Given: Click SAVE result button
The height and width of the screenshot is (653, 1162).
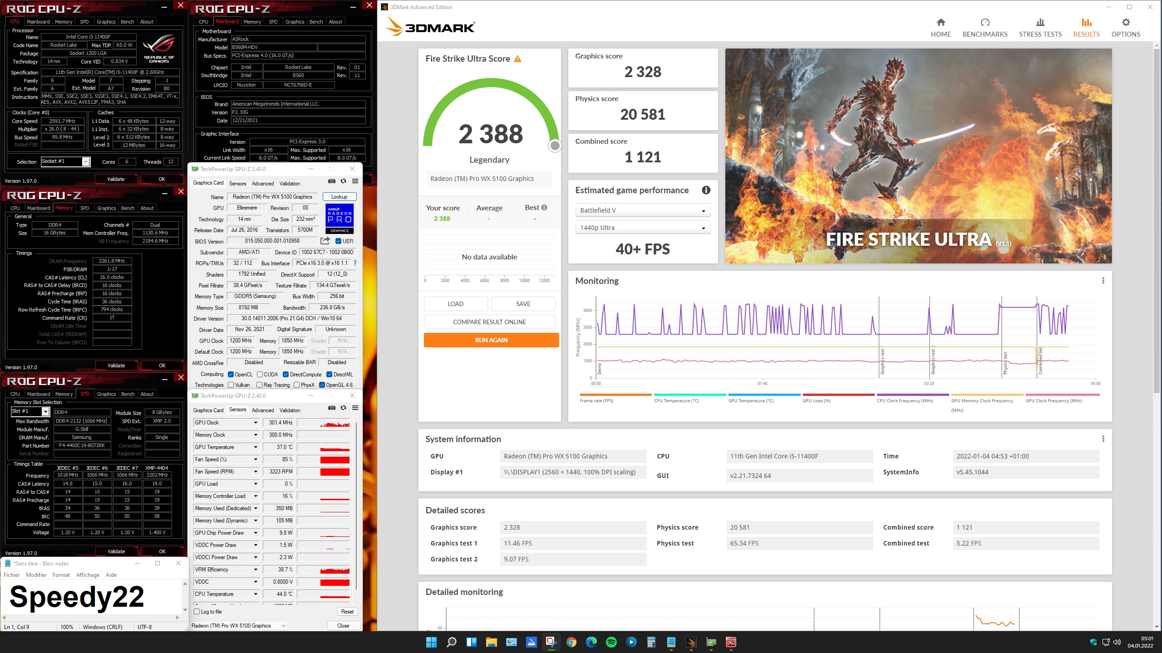Looking at the screenshot, I should (523, 304).
